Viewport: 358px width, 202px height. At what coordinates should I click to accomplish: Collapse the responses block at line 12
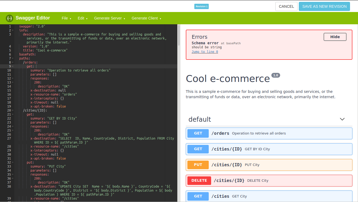coord(13,78)
